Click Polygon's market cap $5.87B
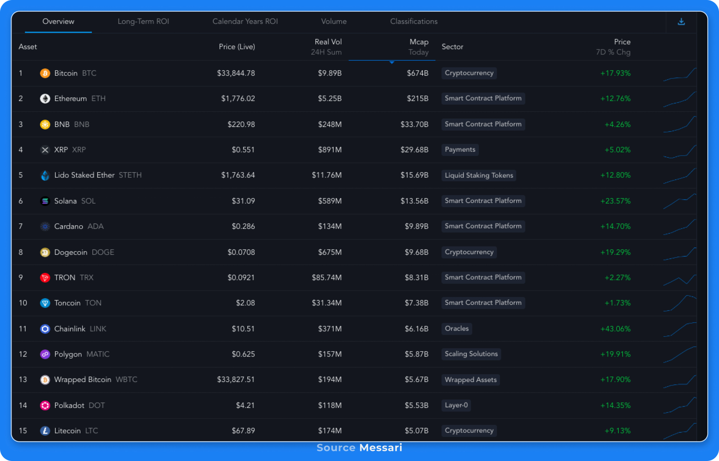 click(x=417, y=354)
